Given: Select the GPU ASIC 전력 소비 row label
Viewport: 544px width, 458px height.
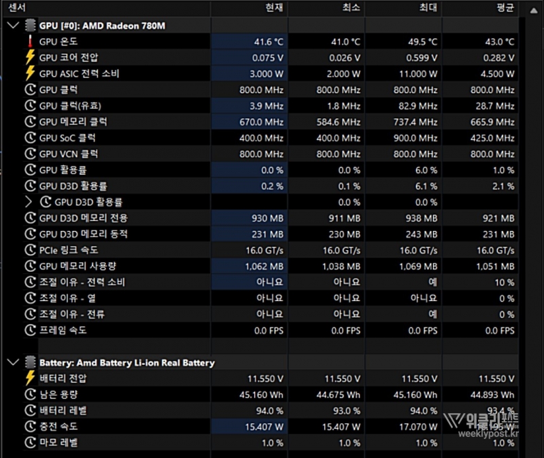Looking at the screenshot, I should (79, 73).
